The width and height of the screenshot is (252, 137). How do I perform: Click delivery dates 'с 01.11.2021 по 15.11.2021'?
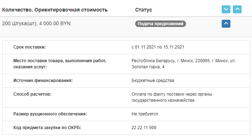tap(158, 47)
